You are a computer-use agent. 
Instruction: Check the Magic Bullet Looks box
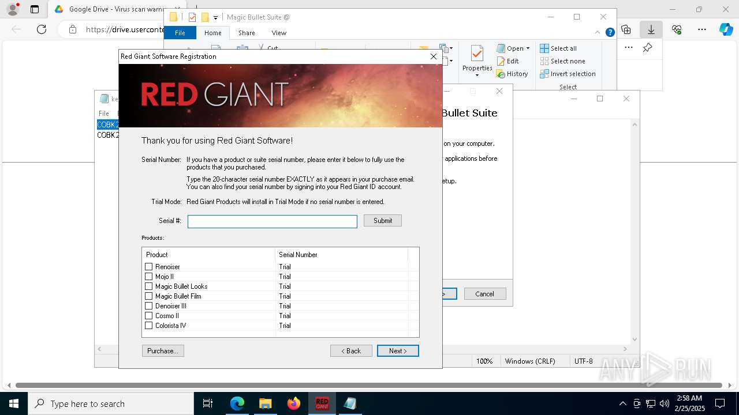(x=149, y=286)
